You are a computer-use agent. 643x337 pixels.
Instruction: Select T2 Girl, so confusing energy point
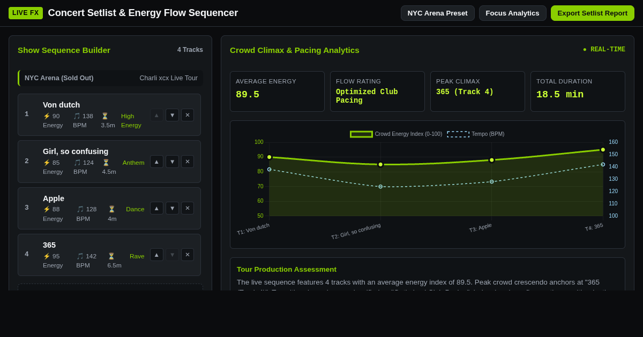click(x=380, y=165)
